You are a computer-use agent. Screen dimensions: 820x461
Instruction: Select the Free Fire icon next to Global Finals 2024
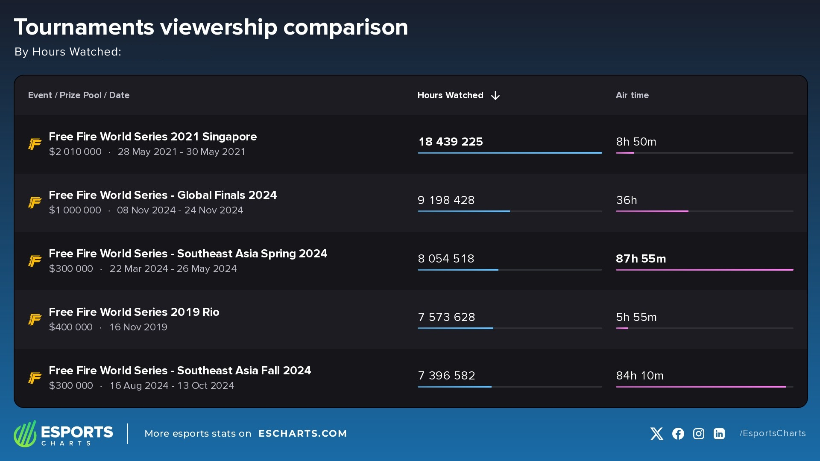pos(35,202)
